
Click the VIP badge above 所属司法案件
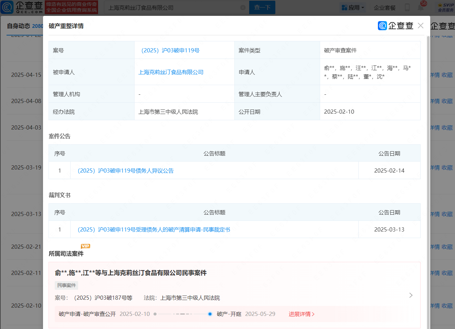85,246
